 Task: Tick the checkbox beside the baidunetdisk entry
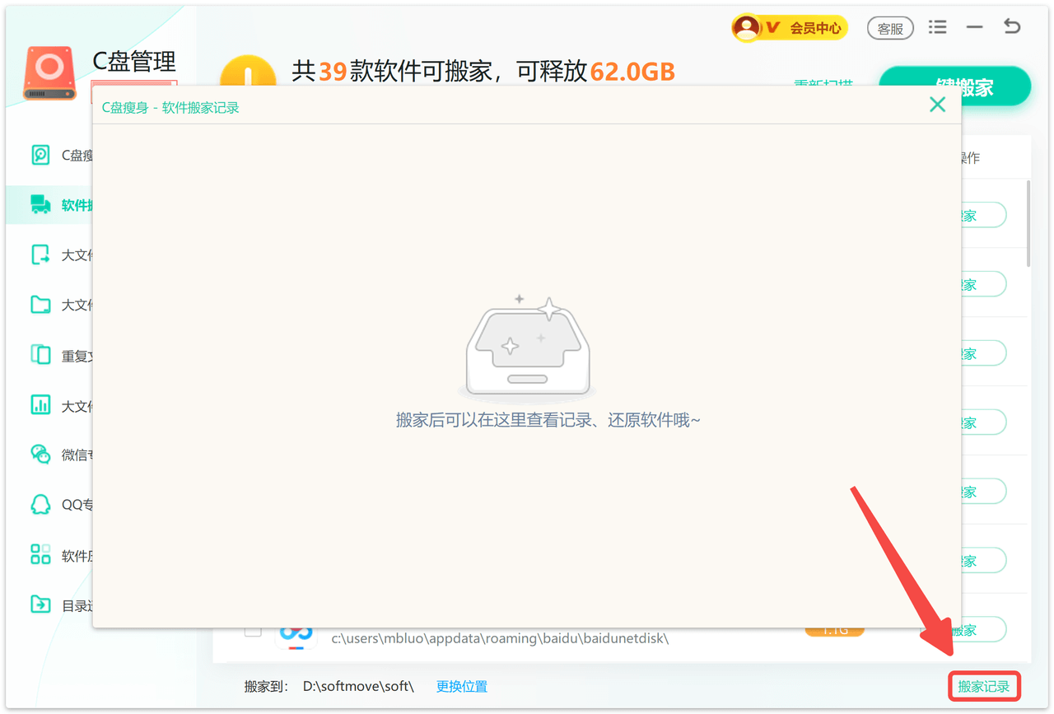pyautogui.click(x=253, y=631)
